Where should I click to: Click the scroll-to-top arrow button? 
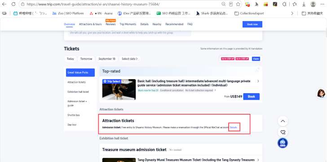[x=283, y=121]
